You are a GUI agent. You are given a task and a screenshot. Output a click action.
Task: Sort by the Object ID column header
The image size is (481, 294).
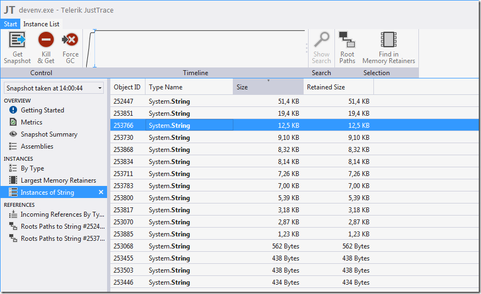pyautogui.click(x=127, y=87)
